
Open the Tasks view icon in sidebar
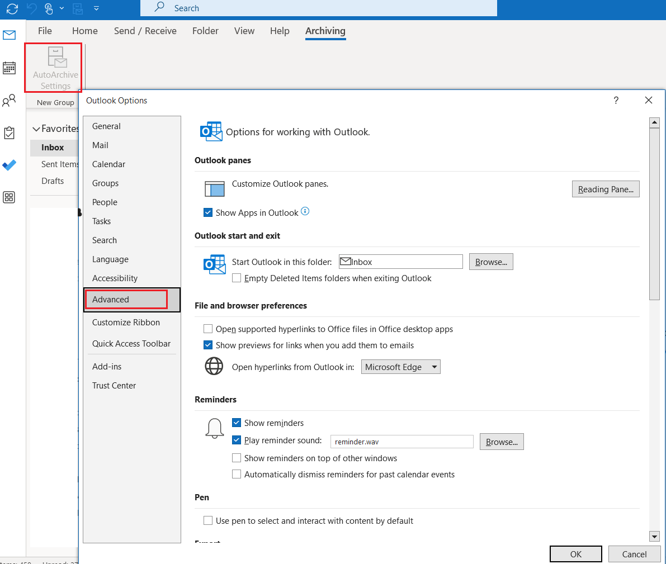click(x=9, y=132)
